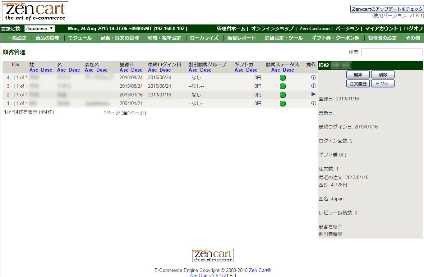The image size is (424, 277).
Task: Click the Zen Cart logo in header
Action: [35, 11]
